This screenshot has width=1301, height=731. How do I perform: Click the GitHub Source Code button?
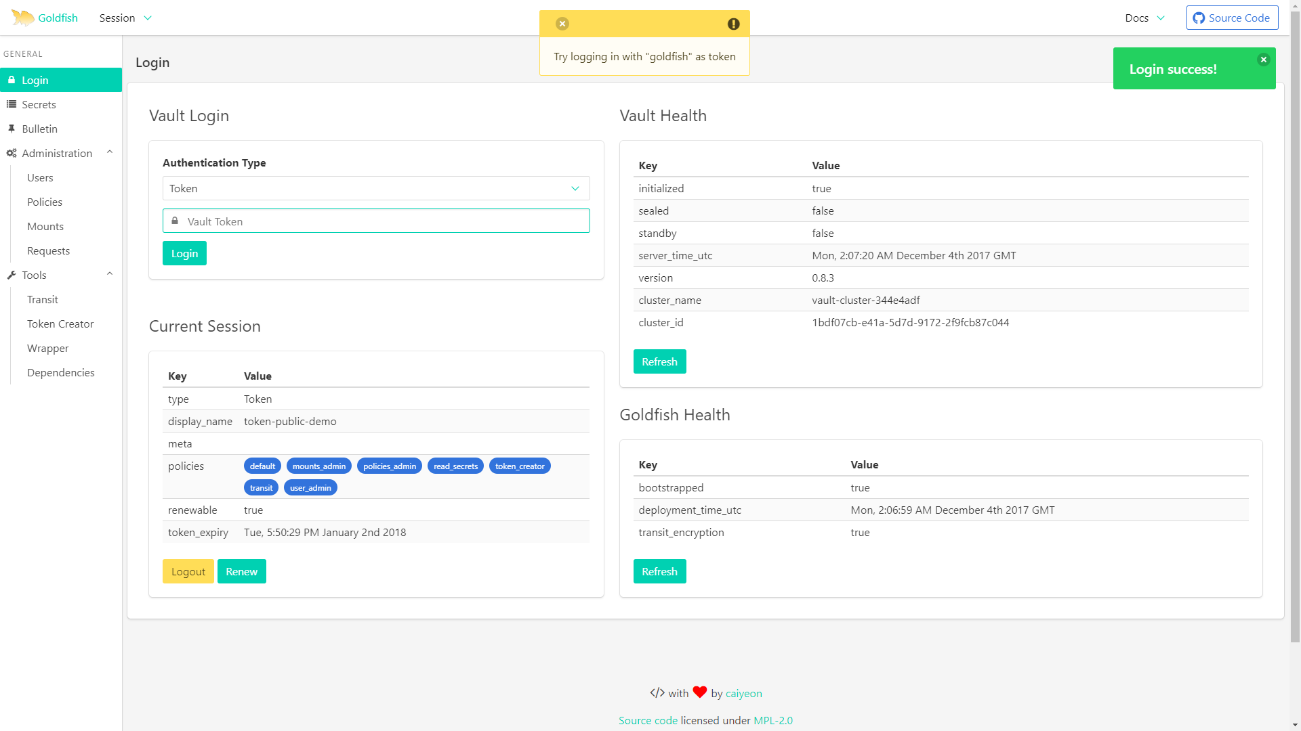point(1232,18)
